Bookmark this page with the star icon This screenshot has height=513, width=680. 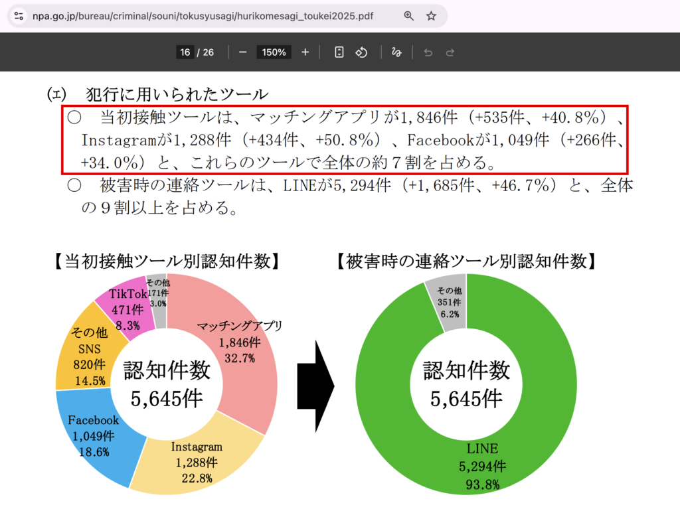click(431, 16)
